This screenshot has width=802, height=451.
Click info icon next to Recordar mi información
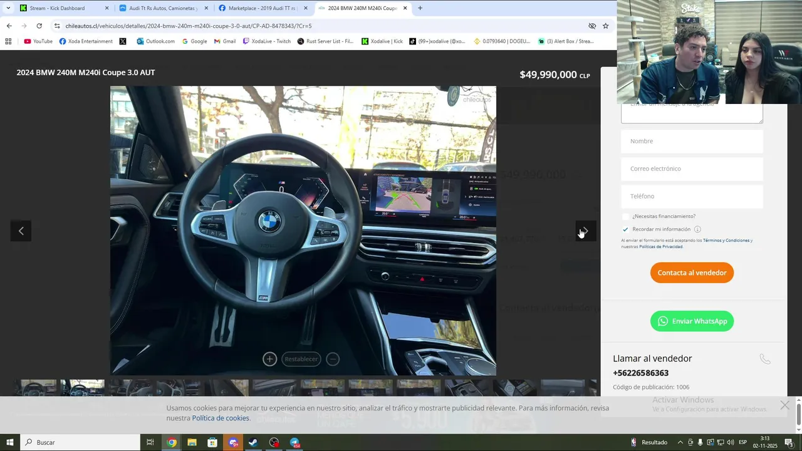[x=697, y=229]
